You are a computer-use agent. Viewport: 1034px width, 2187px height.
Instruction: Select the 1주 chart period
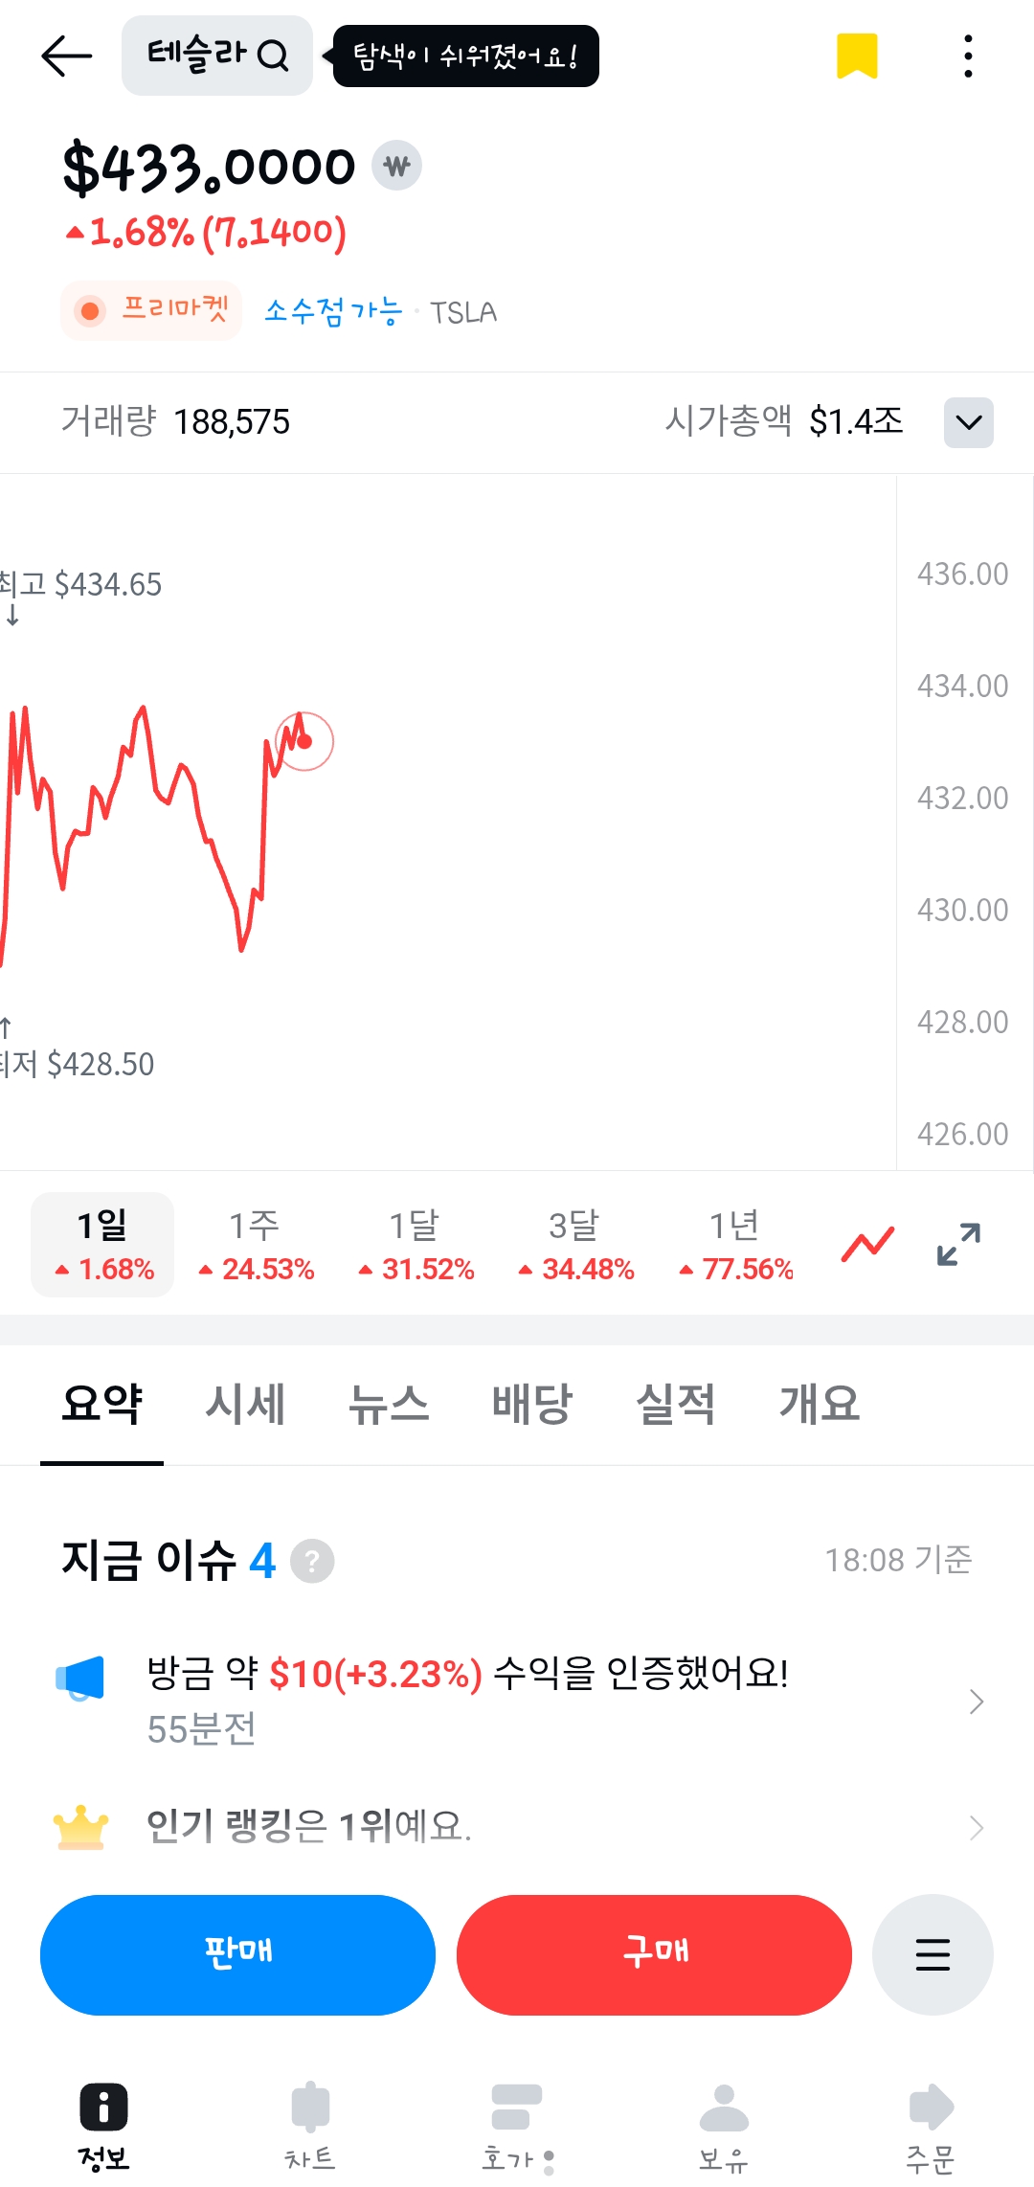(256, 1244)
